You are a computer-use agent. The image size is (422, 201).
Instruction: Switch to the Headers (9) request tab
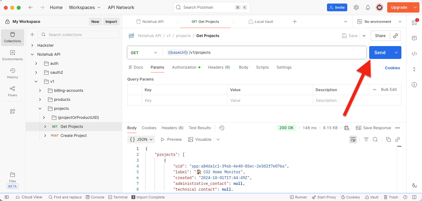[219, 67]
